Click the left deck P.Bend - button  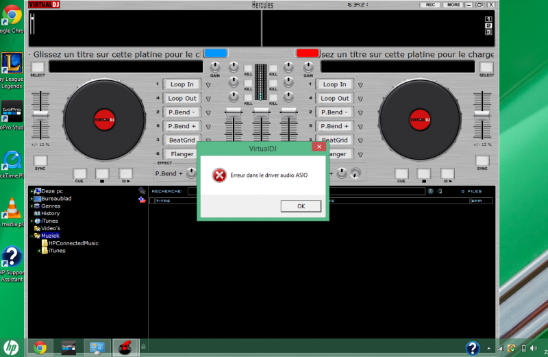click(182, 112)
